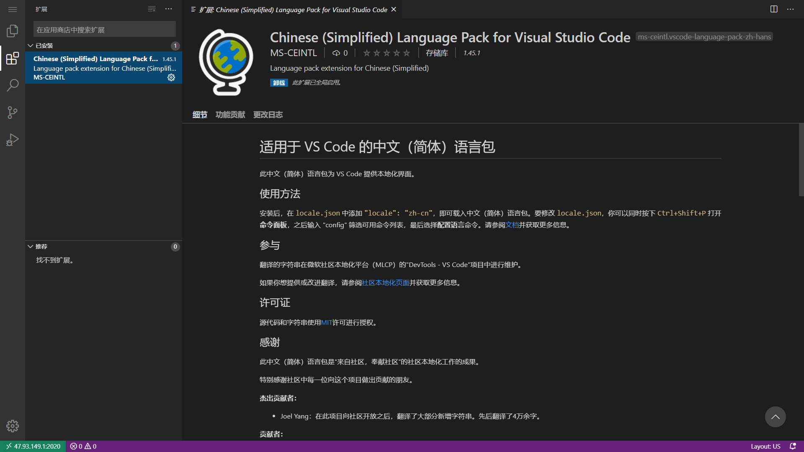This screenshot has width=804, height=452.
Task: Click the scroll-to-top arrow button
Action: click(776, 417)
